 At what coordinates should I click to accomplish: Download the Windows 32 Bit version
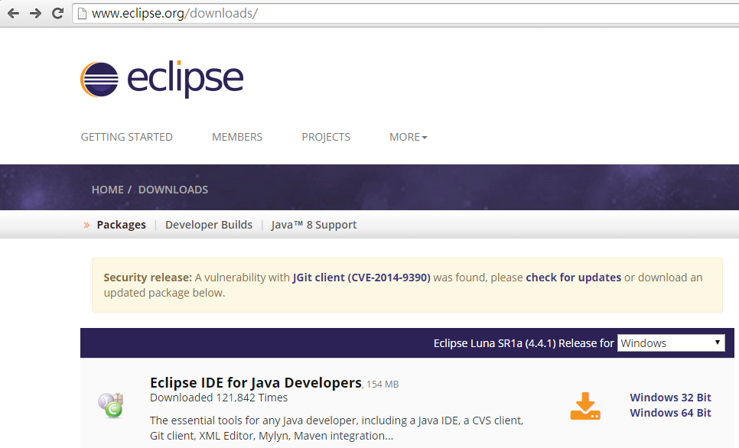click(x=670, y=398)
